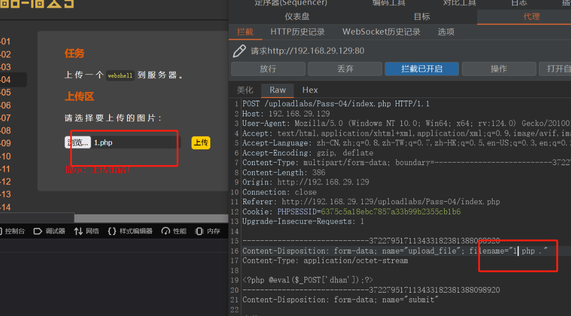Open the 操作 action menu button
This screenshot has width=571, height=316.
click(499, 69)
